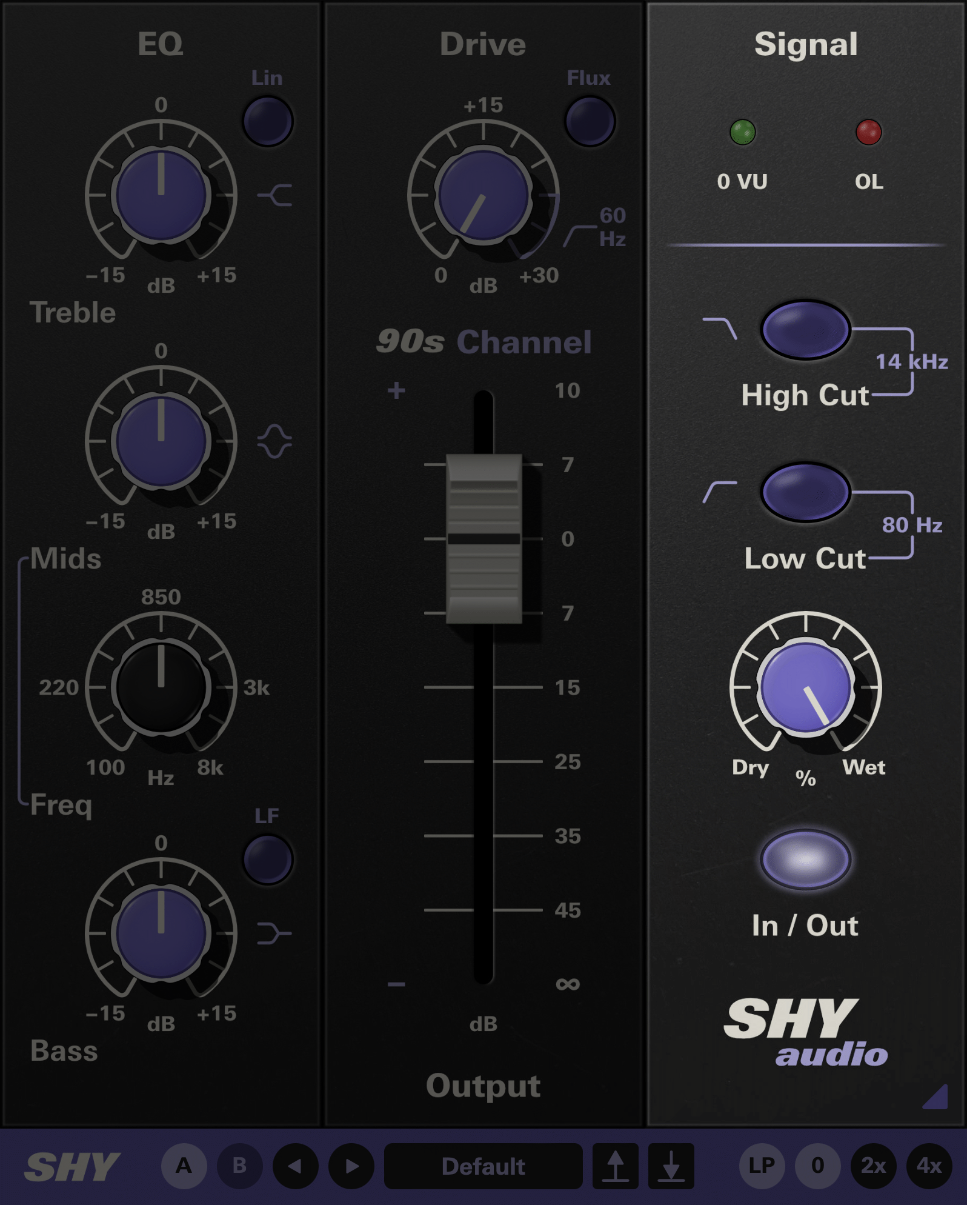Screen dimensions: 967x1205
Task: Select preset slot A
Action: [184, 1166]
